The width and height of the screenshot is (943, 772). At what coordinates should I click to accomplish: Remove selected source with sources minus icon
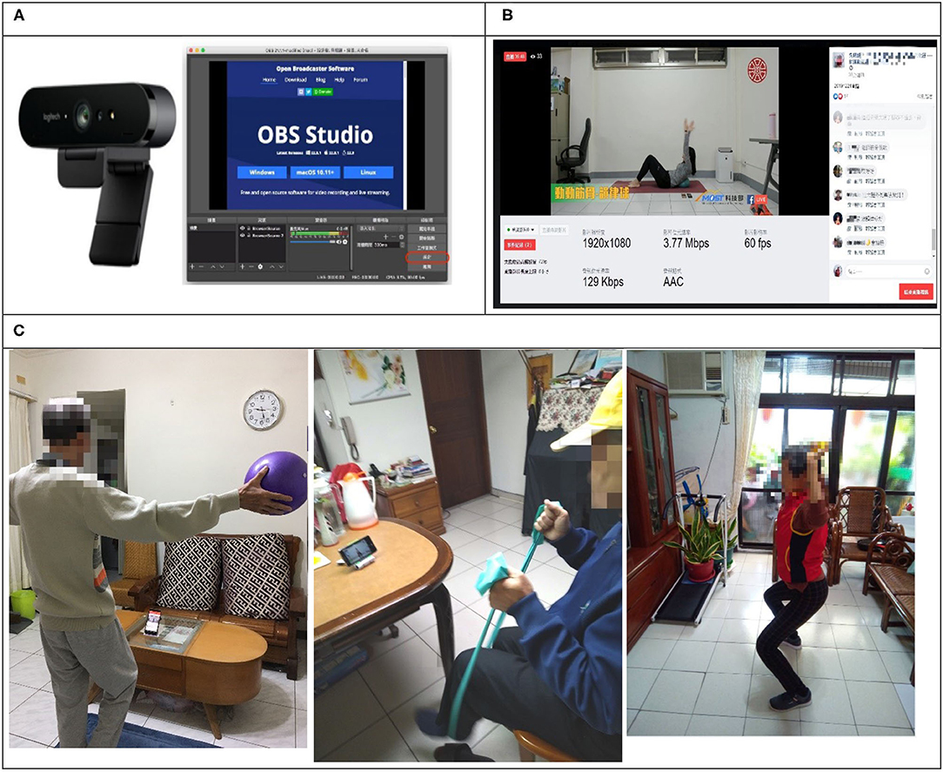pyautogui.click(x=251, y=266)
